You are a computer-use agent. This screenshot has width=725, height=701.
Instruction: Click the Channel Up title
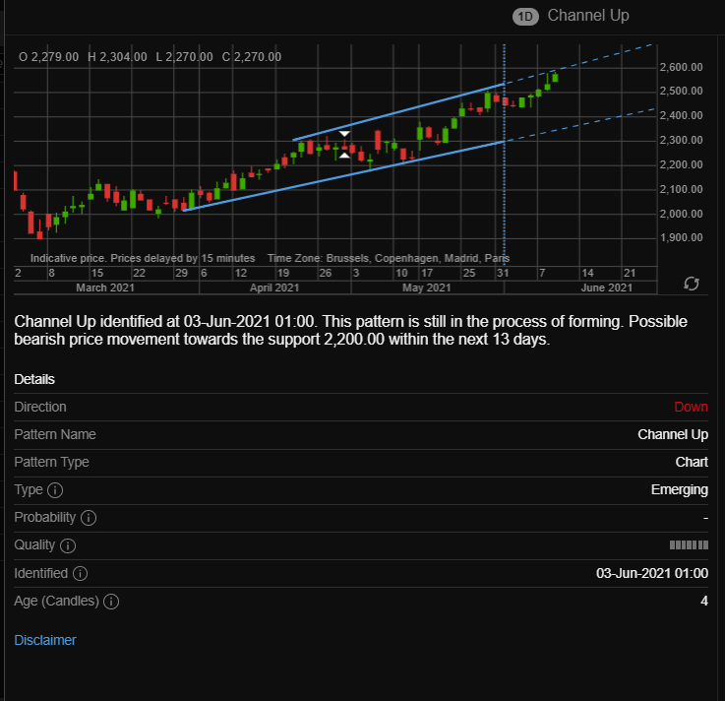click(588, 16)
